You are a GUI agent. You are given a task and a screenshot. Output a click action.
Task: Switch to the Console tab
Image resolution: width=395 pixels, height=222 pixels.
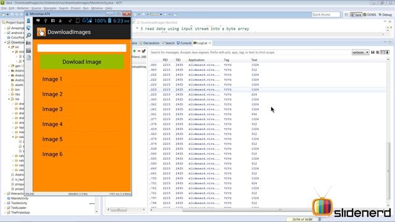pyautogui.click(x=184, y=43)
